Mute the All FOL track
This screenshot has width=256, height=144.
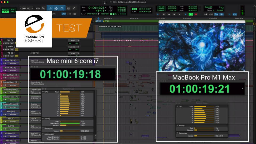pos(9,50)
